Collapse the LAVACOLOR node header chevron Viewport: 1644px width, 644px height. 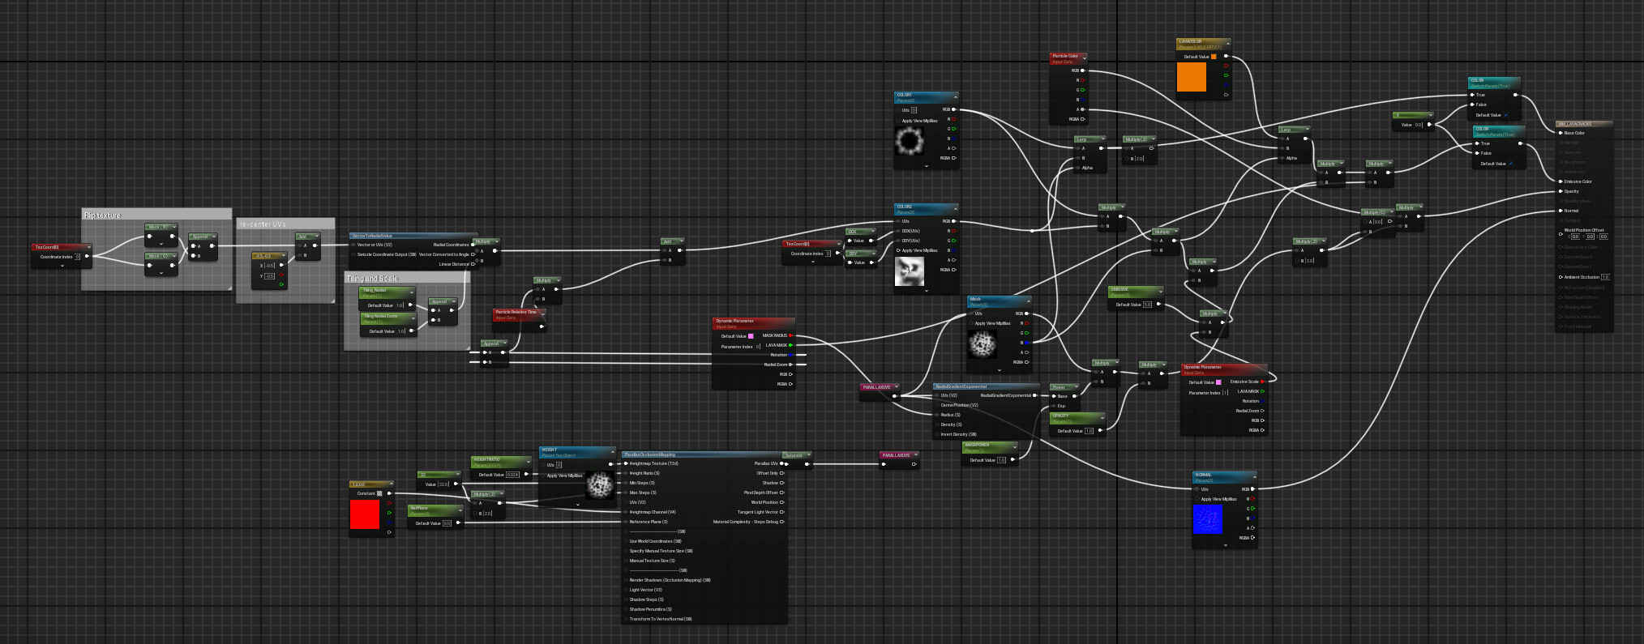click(1227, 42)
